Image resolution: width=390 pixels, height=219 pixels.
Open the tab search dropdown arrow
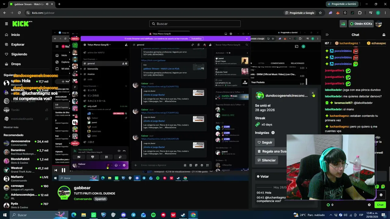point(4,4)
